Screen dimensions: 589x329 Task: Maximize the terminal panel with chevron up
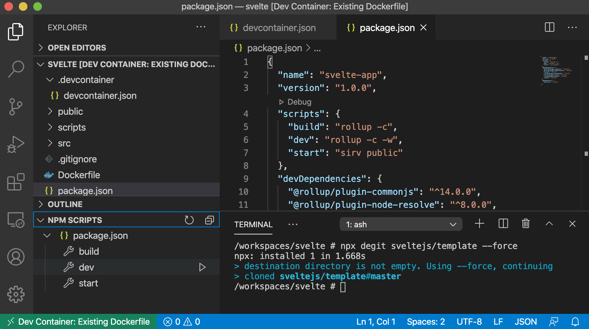point(549,224)
